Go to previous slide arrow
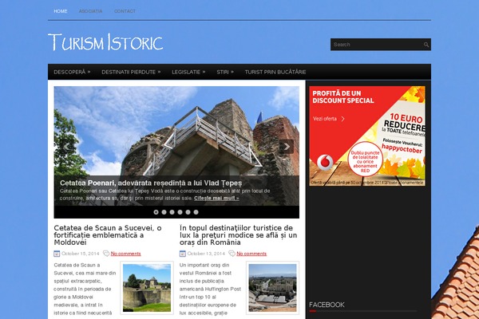479x319 pixels. (x=66, y=147)
